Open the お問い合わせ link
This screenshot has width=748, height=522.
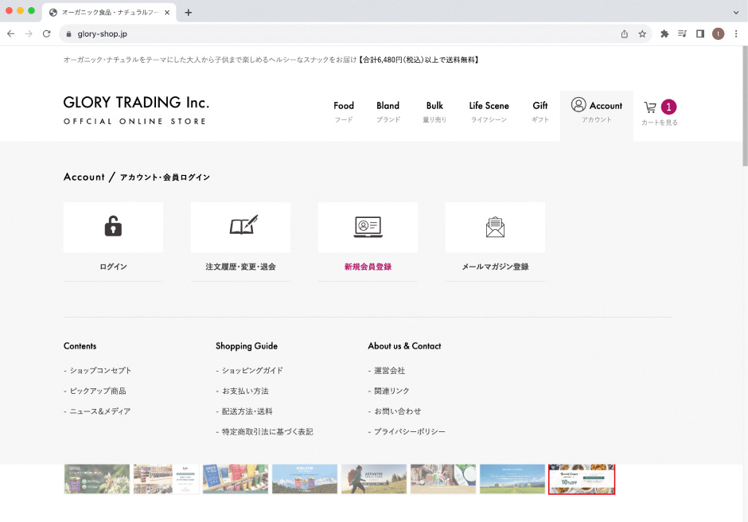coord(397,411)
